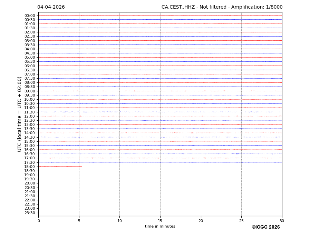Select the 18:00 time row label
Screen dimensions: 320x240
tap(29, 167)
